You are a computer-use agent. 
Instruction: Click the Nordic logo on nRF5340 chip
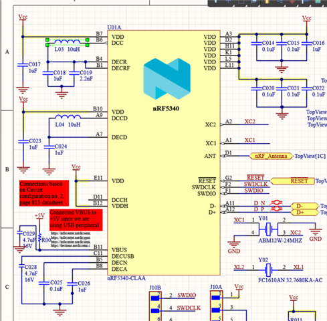point(167,78)
